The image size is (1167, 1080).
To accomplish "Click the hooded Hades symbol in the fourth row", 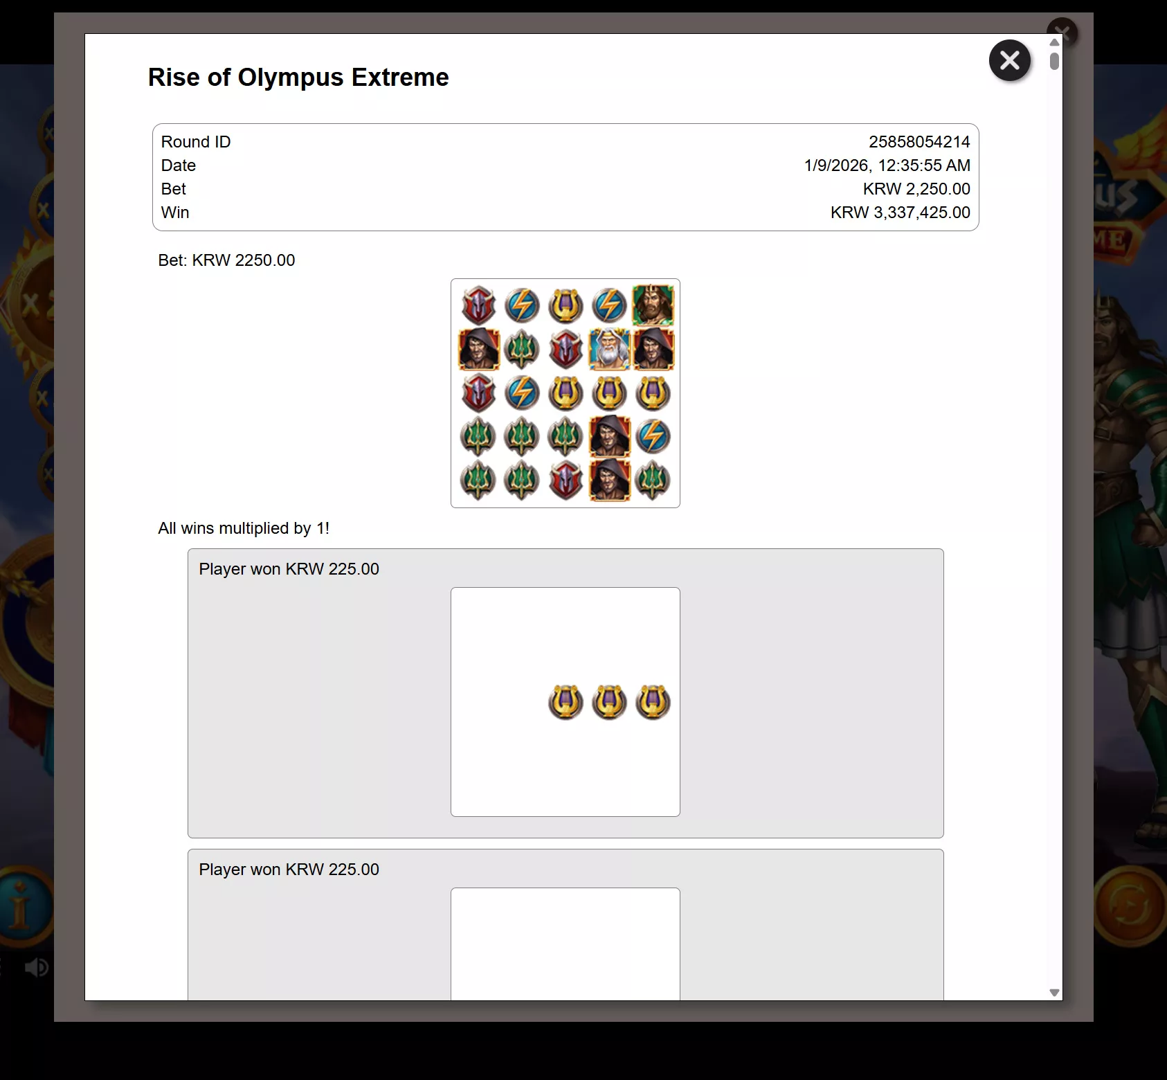I will 609,437.
